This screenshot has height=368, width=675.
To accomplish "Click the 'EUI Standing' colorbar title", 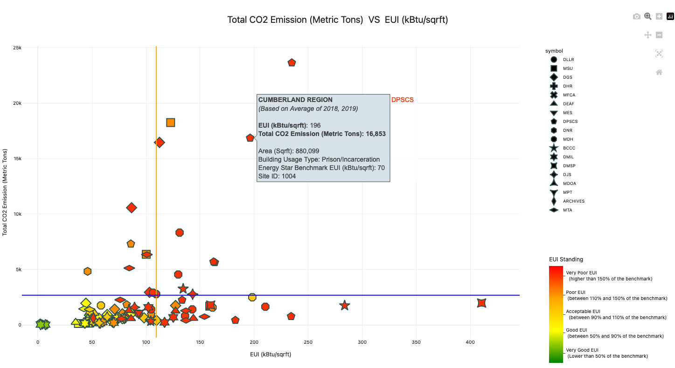I will click(566, 259).
